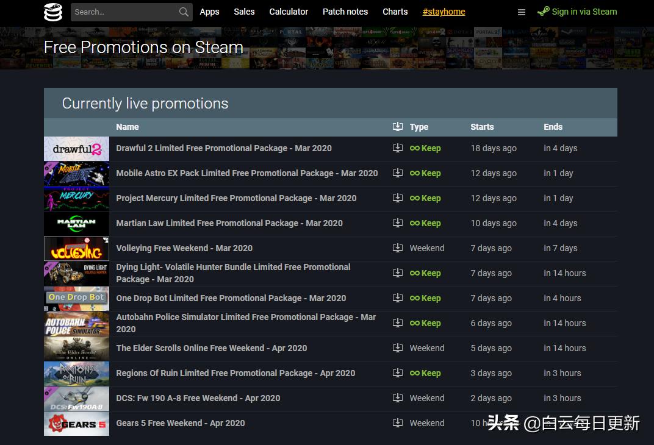Click inside the search input field

coord(122,12)
